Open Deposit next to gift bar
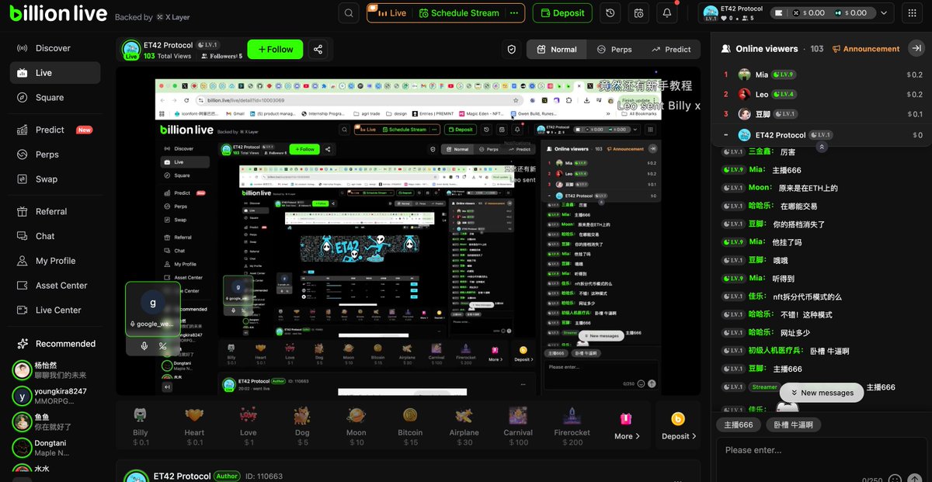Screen dimensions: 932x482 [678, 425]
